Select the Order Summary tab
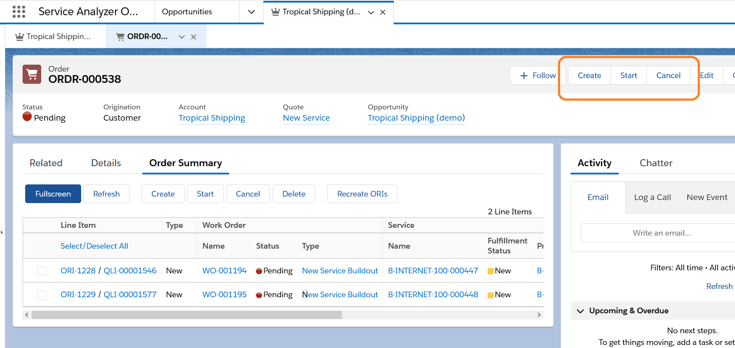This screenshot has height=348, width=735. (x=186, y=163)
